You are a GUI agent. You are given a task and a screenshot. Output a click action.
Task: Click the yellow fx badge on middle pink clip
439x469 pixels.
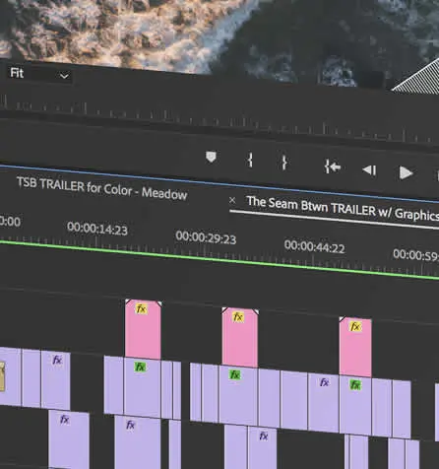coord(238,317)
